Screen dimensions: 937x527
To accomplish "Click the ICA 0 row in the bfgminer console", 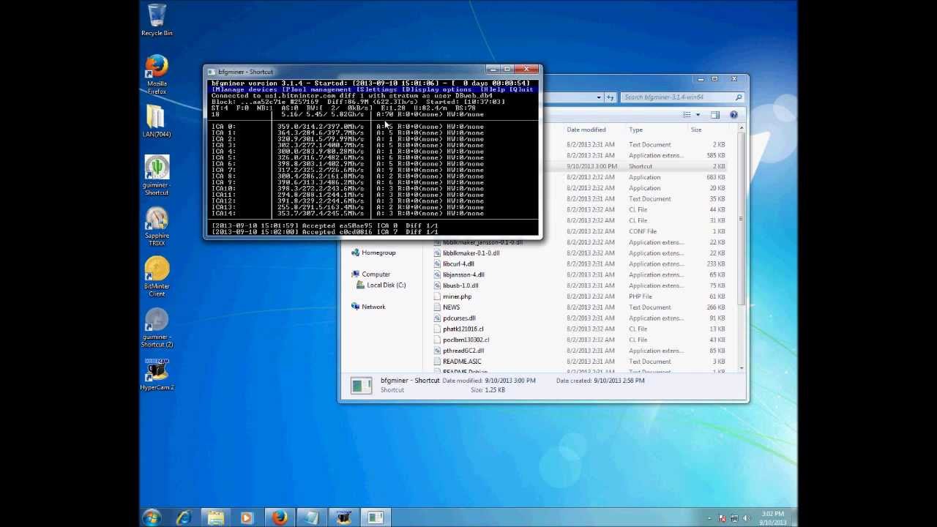I will pos(348,127).
